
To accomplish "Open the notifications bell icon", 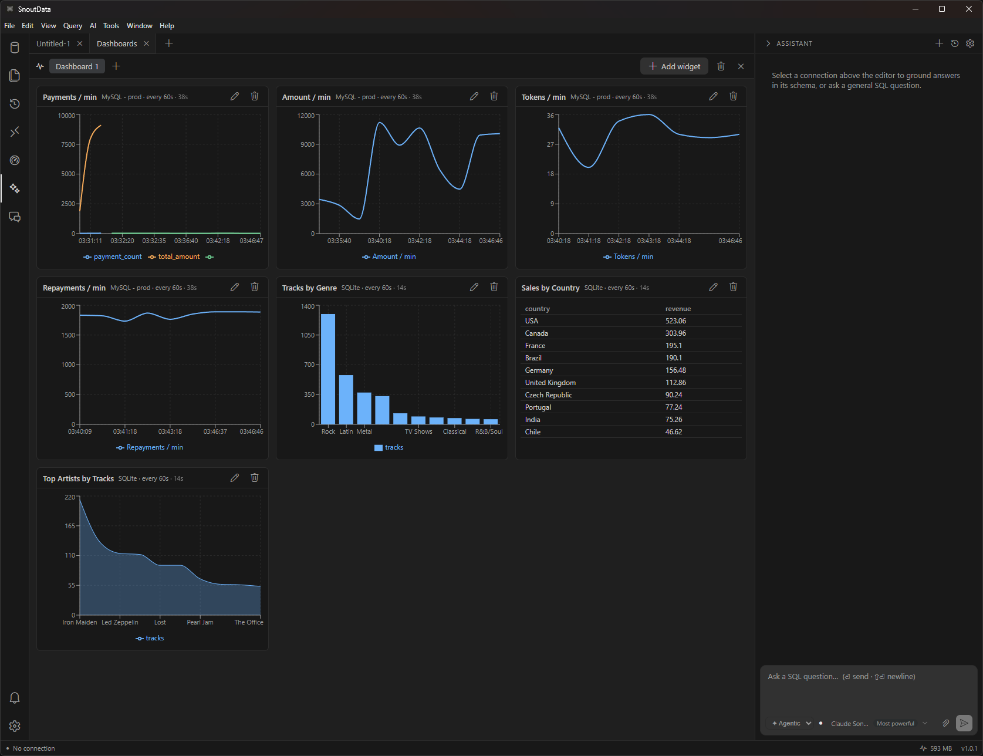I will [x=15, y=698].
